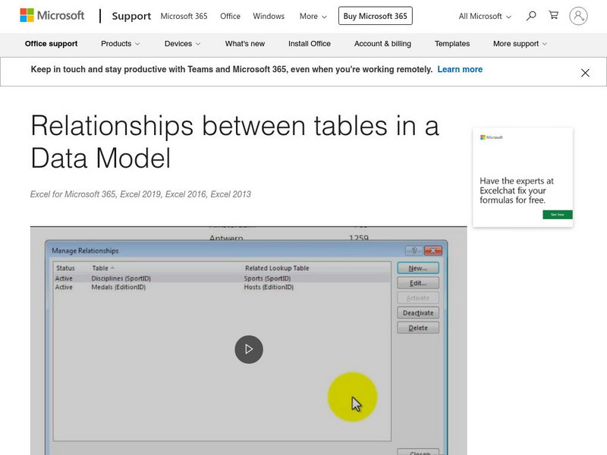Open the Excelchat experts advertisement
Viewport: 607px width, 455px height.
pos(523,177)
